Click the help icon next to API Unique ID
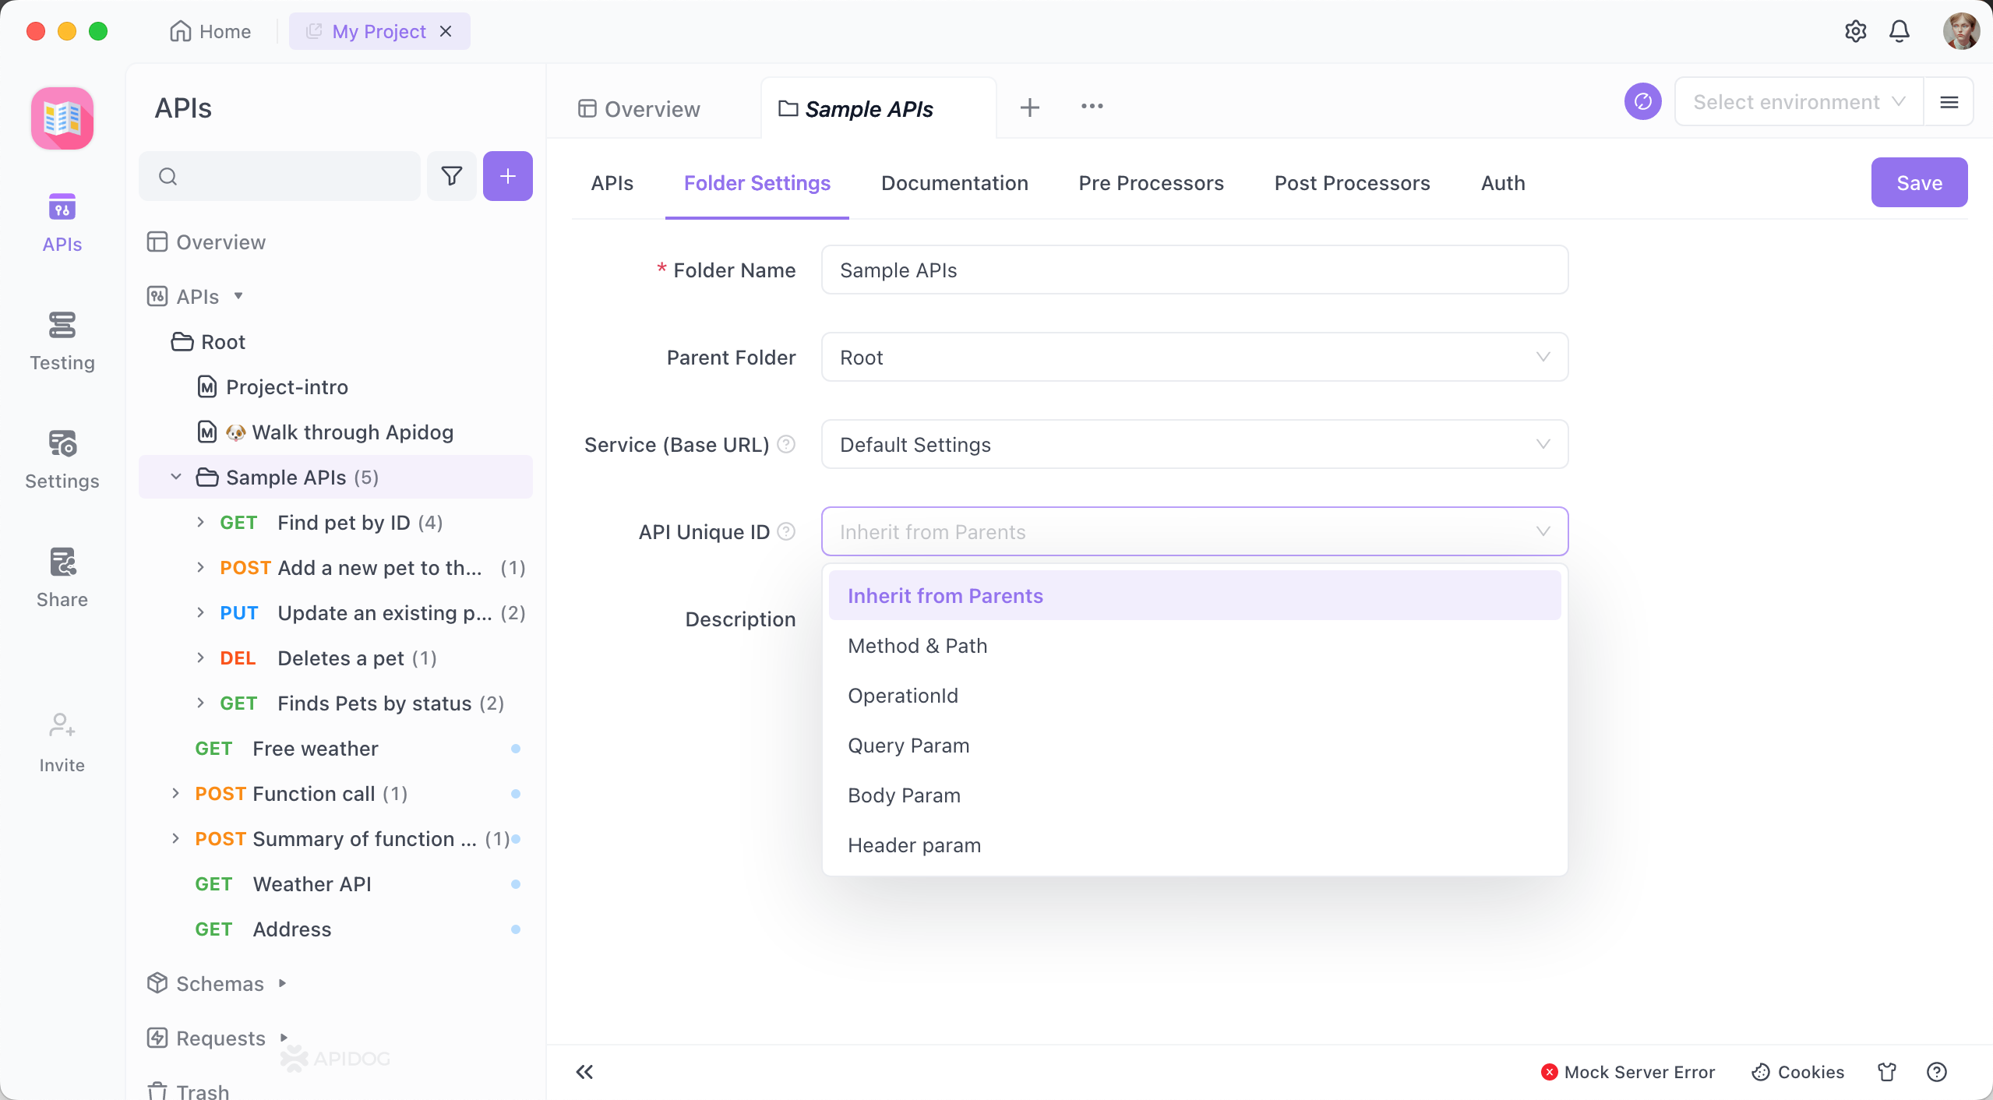This screenshot has width=1993, height=1100. (x=787, y=531)
